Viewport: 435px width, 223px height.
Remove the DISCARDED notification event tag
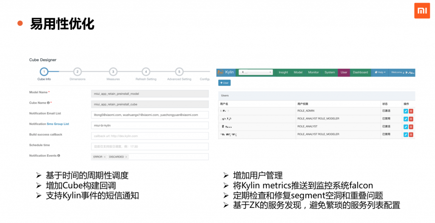pyautogui.click(x=126, y=157)
